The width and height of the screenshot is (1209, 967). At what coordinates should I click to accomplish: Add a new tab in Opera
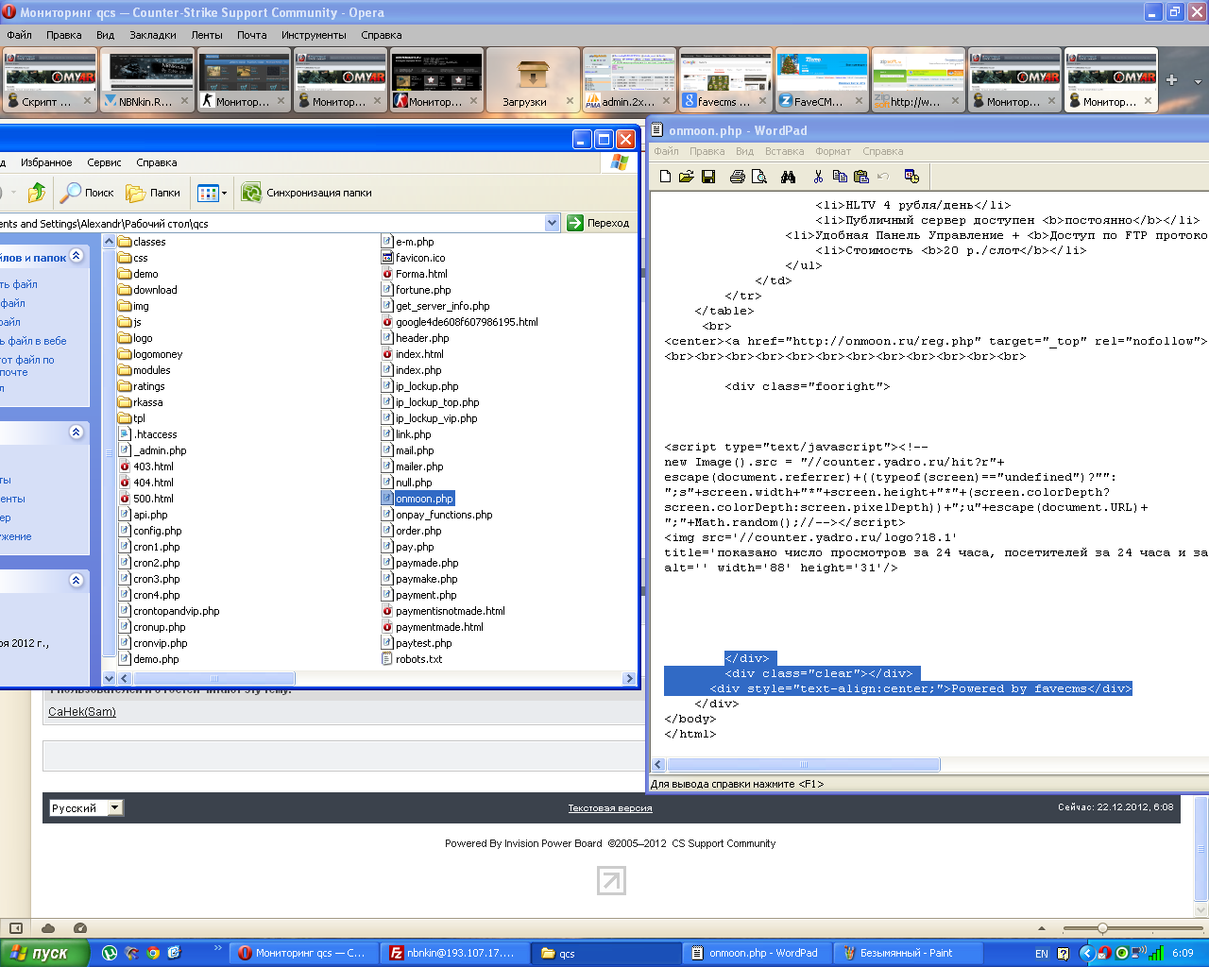(x=1171, y=80)
